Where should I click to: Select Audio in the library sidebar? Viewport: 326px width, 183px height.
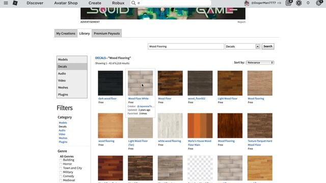pyautogui.click(x=72, y=73)
